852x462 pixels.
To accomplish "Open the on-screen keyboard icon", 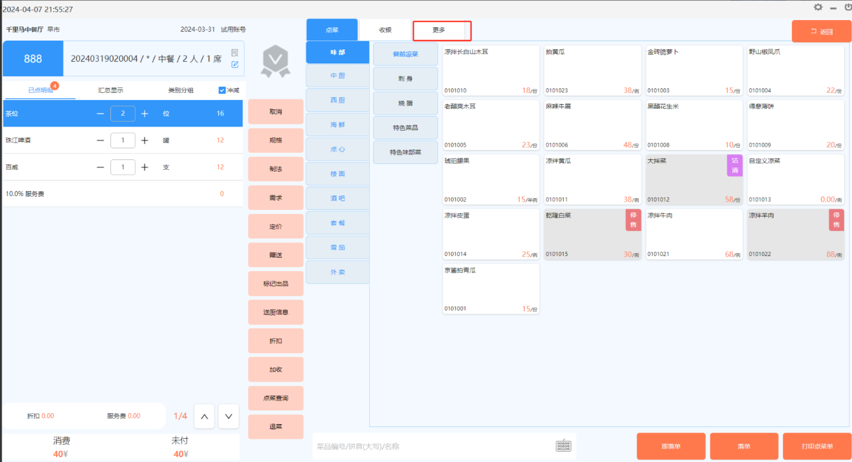I will tap(563, 446).
